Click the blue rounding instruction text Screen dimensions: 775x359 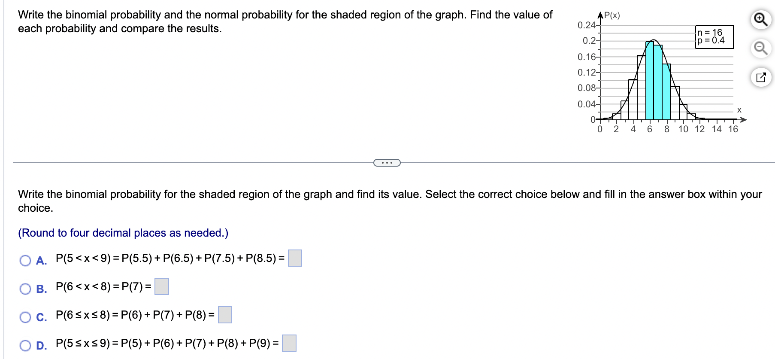(x=122, y=233)
